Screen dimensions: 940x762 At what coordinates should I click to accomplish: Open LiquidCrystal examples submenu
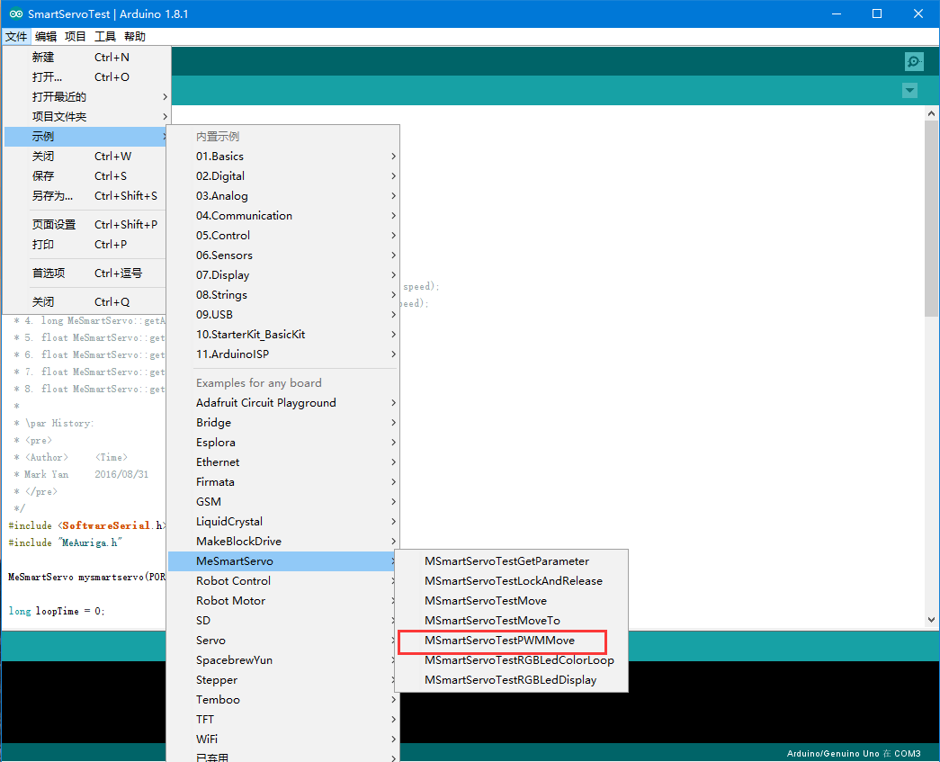point(283,521)
